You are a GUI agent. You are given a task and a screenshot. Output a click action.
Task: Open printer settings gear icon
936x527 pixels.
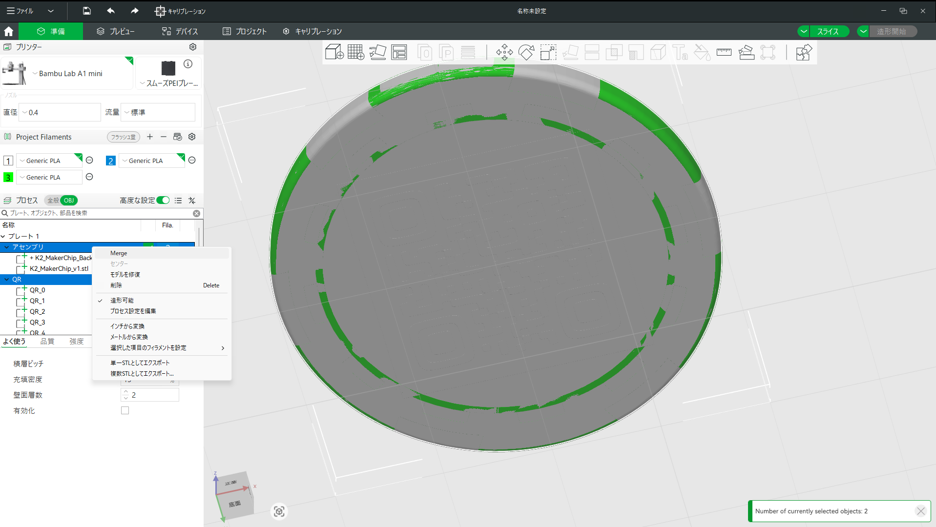pos(193,47)
